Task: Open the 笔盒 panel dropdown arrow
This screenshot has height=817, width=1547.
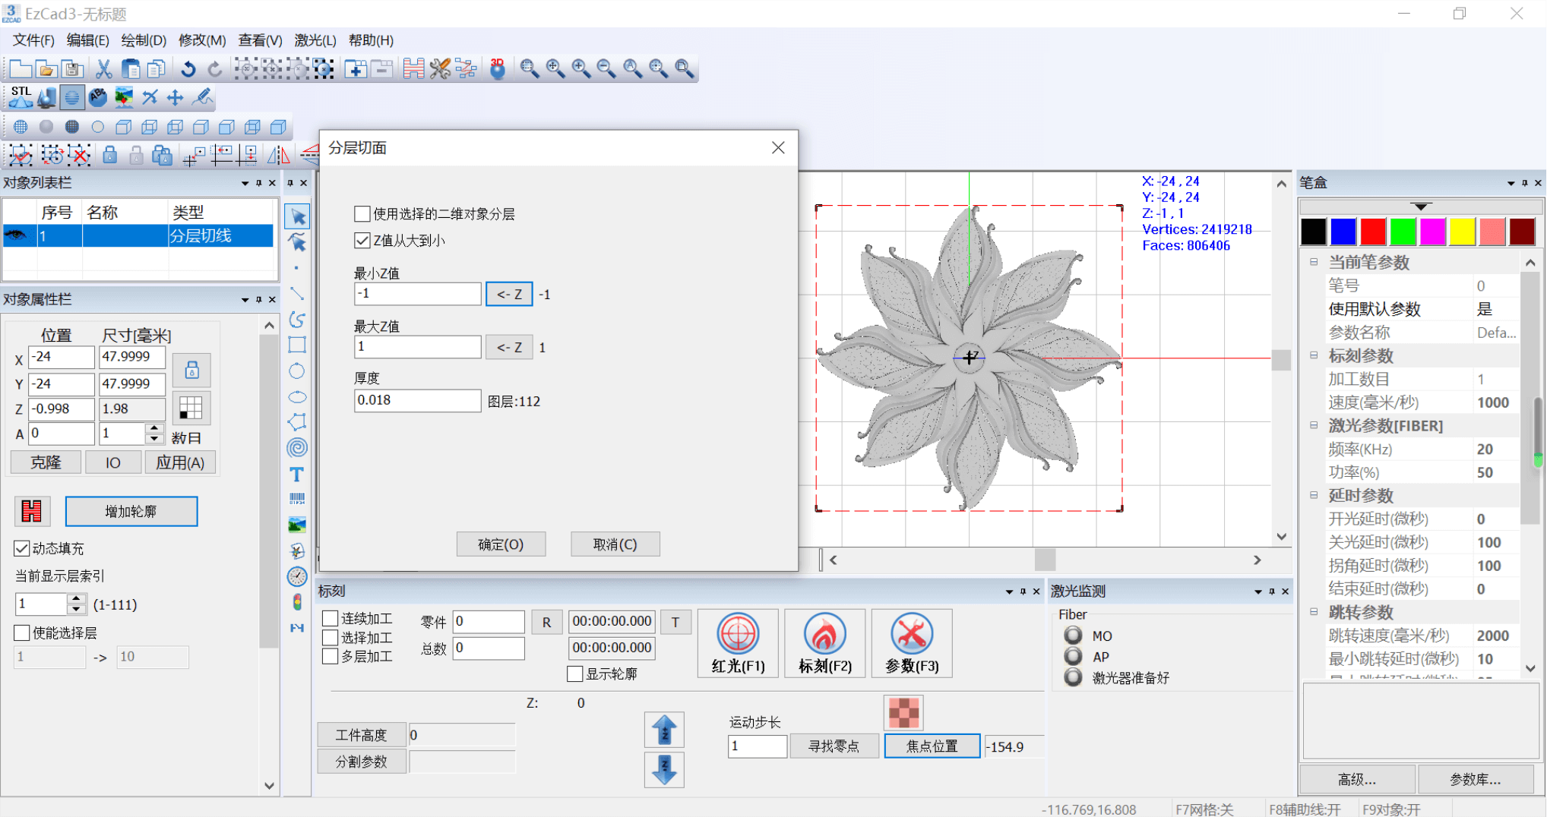Action: [1511, 183]
